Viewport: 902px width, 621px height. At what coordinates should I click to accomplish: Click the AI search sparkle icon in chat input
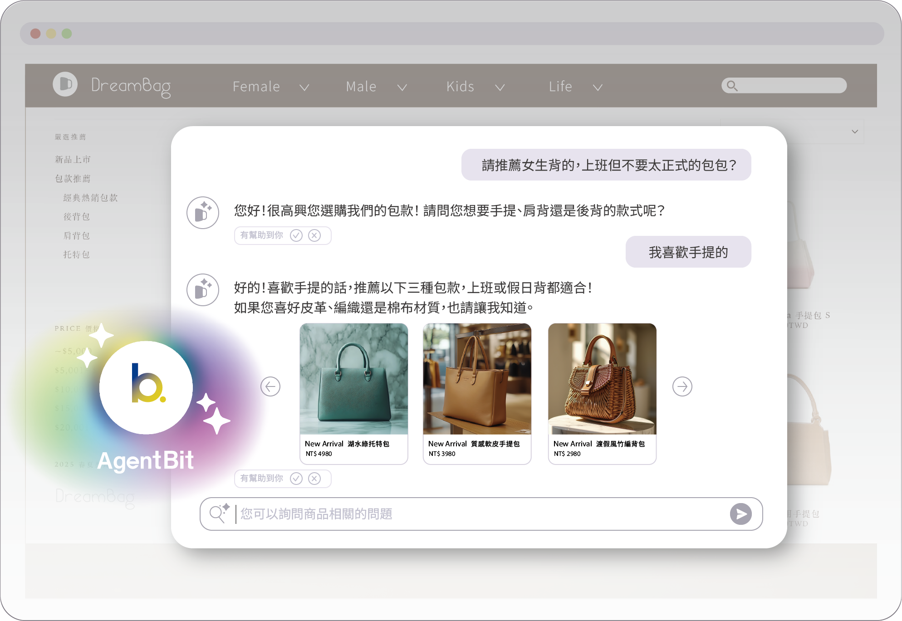(220, 513)
